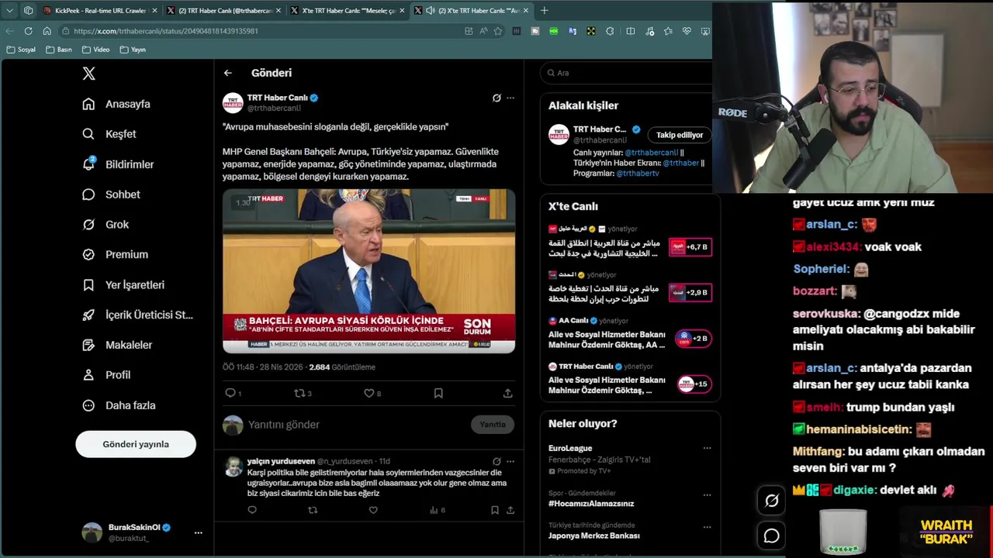
Task: Open the @trthaber mention link
Action: [x=681, y=163]
